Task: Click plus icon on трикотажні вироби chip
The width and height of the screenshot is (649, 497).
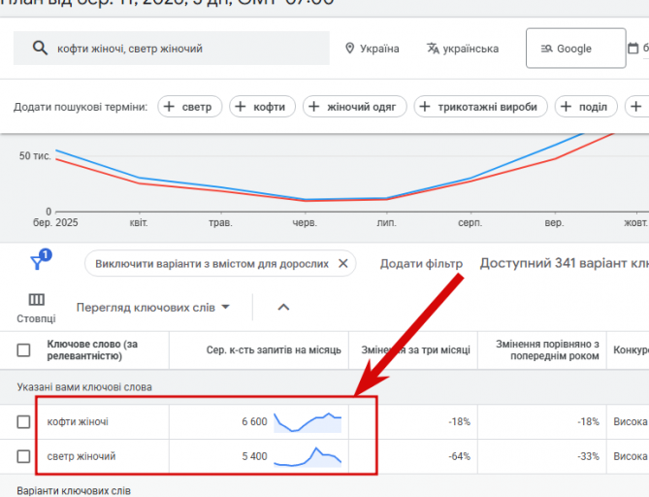Action: [425, 107]
